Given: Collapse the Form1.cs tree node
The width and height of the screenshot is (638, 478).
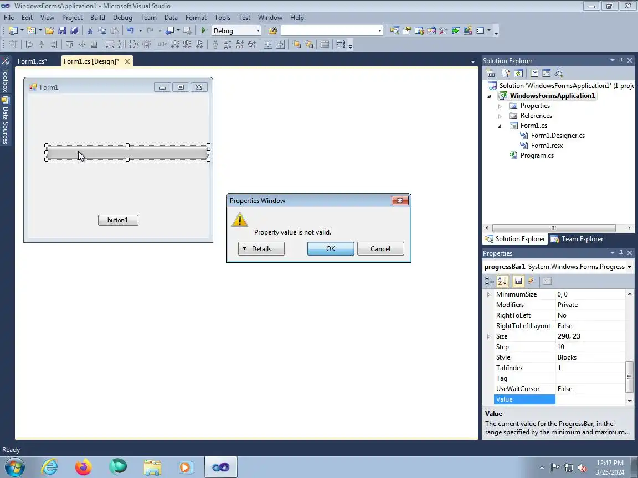Looking at the screenshot, I should (x=500, y=126).
